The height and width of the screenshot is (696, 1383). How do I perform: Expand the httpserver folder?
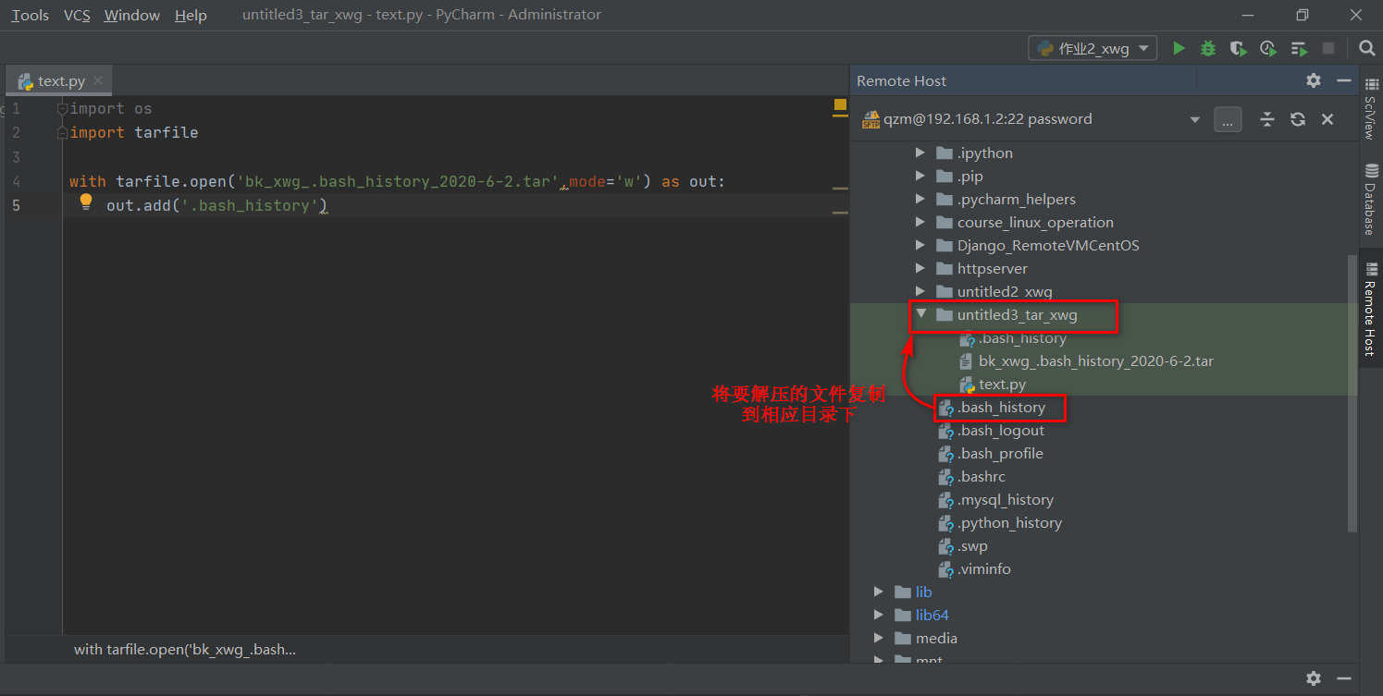pyautogui.click(x=920, y=268)
